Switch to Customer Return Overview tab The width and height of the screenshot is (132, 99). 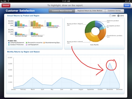point(62,11)
